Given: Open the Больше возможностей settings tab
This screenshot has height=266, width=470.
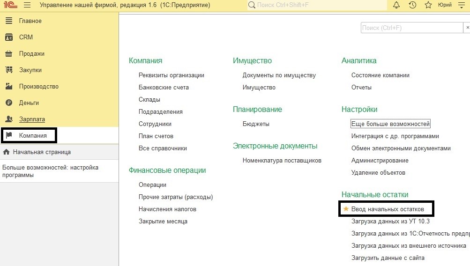Looking at the screenshot, I should click(x=50, y=171).
